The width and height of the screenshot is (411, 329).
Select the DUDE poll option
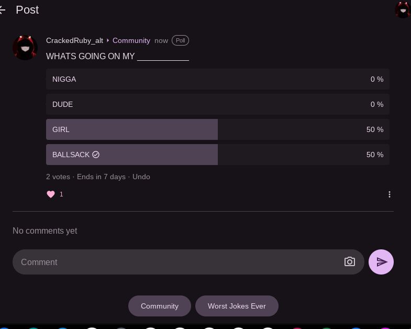217,104
